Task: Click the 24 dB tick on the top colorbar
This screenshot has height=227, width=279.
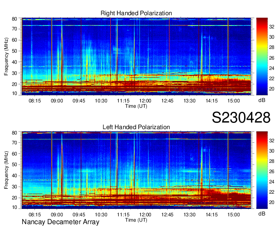Action: coord(272,68)
